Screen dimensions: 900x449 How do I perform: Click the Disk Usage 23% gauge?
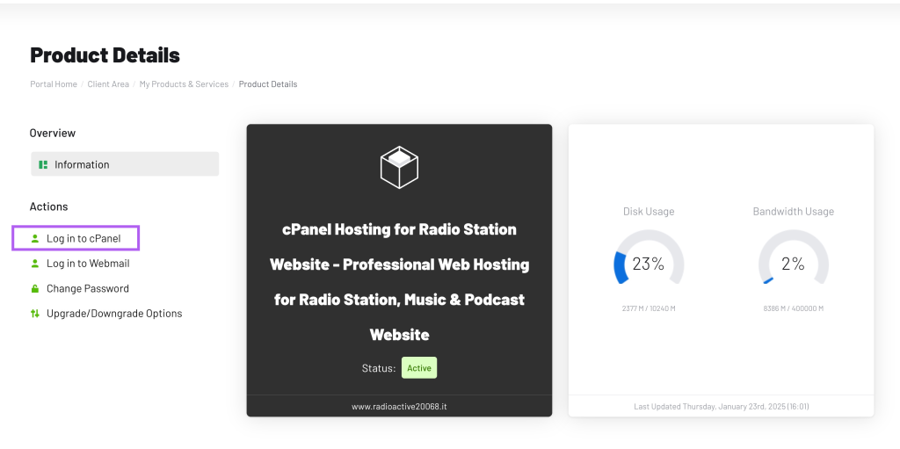pyautogui.click(x=649, y=264)
